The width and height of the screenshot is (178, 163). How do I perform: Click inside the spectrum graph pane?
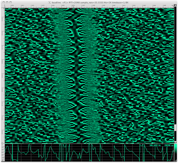coord(89,152)
